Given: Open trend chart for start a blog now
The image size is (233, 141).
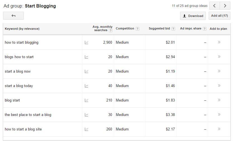Looking at the screenshot, I should click(86, 71).
